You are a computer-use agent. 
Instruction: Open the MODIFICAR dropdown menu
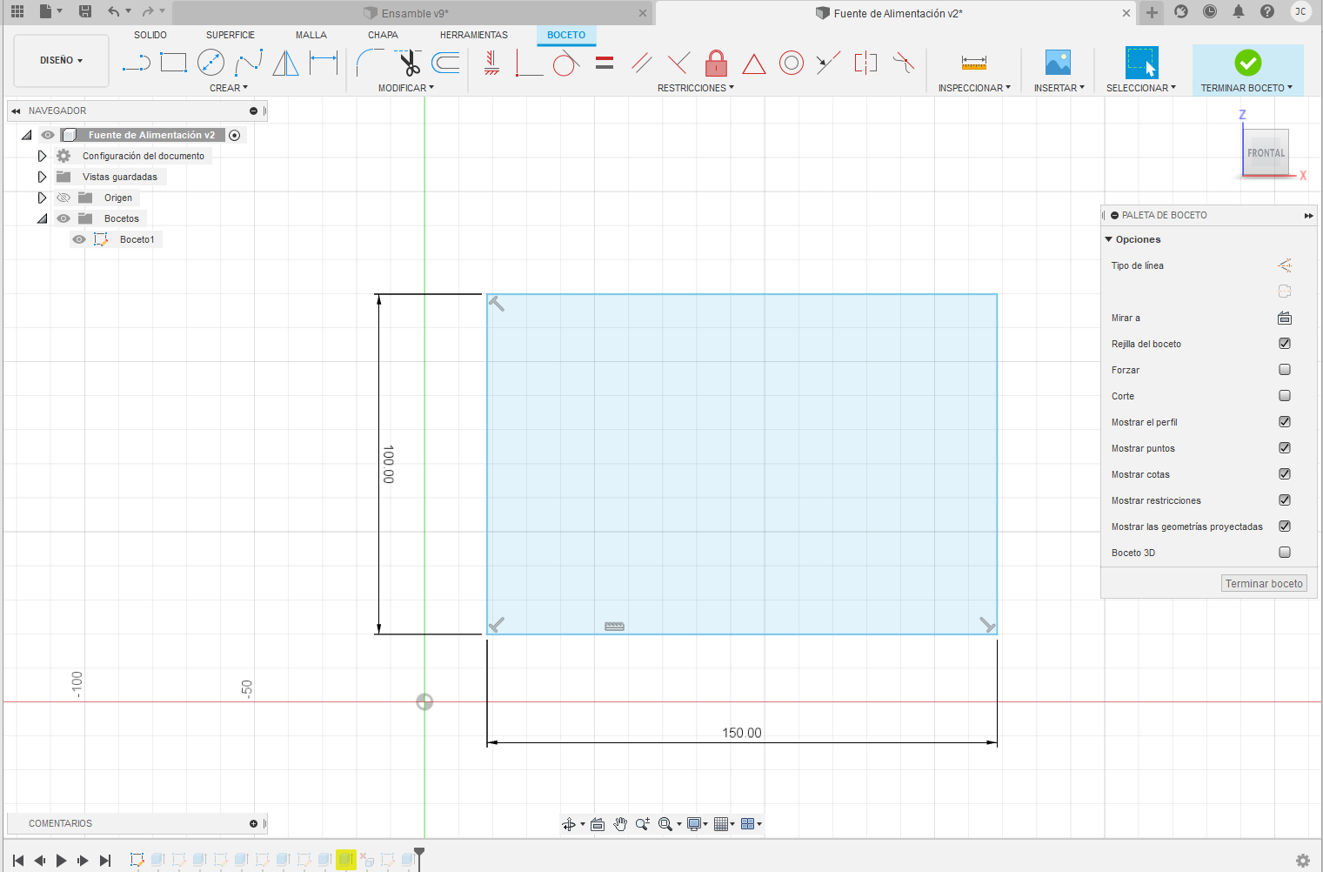click(x=406, y=88)
